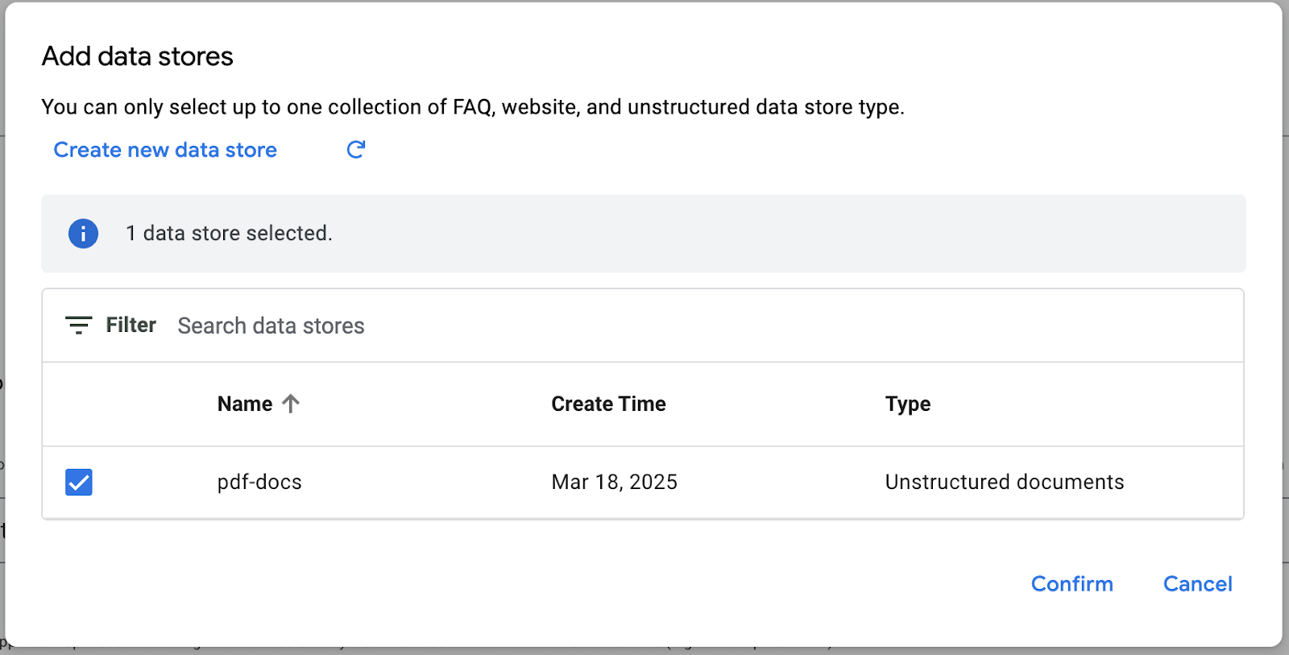This screenshot has height=655, width=1289.
Task: Uncheck the pdf-docs checkbox
Action: pyautogui.click(x=79, y=482)
